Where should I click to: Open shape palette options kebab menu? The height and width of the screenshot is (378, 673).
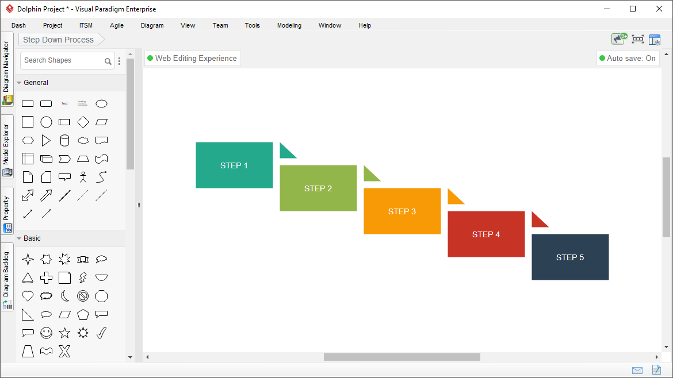pos(119,61)
